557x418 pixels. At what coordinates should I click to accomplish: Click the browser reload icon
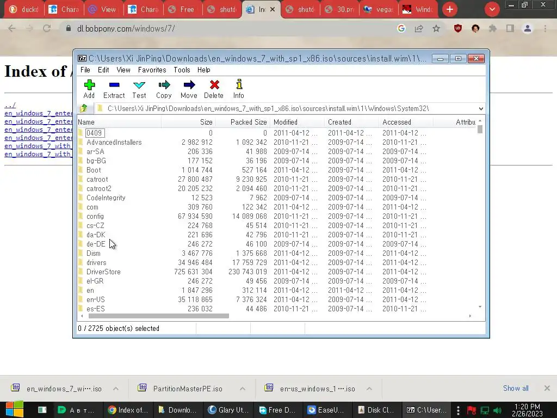pos(47,28)
